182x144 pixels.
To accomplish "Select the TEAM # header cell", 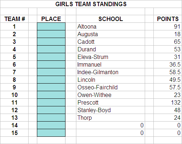I will coord(14,19).
